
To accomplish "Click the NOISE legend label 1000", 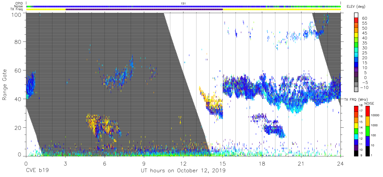I will [374, 125].
